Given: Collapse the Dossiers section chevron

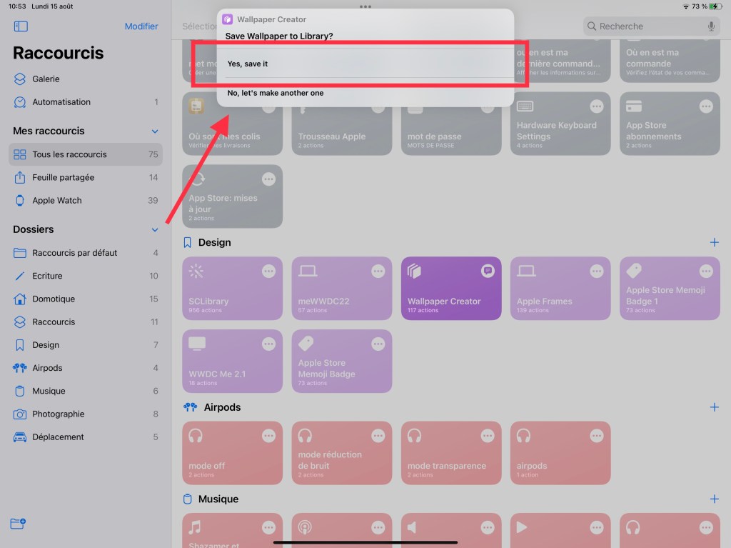Looking at the screenshot, I should click(155, 230).
